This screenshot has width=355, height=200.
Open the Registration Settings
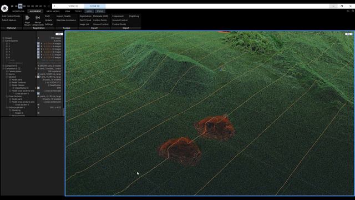tap(49, 24)
